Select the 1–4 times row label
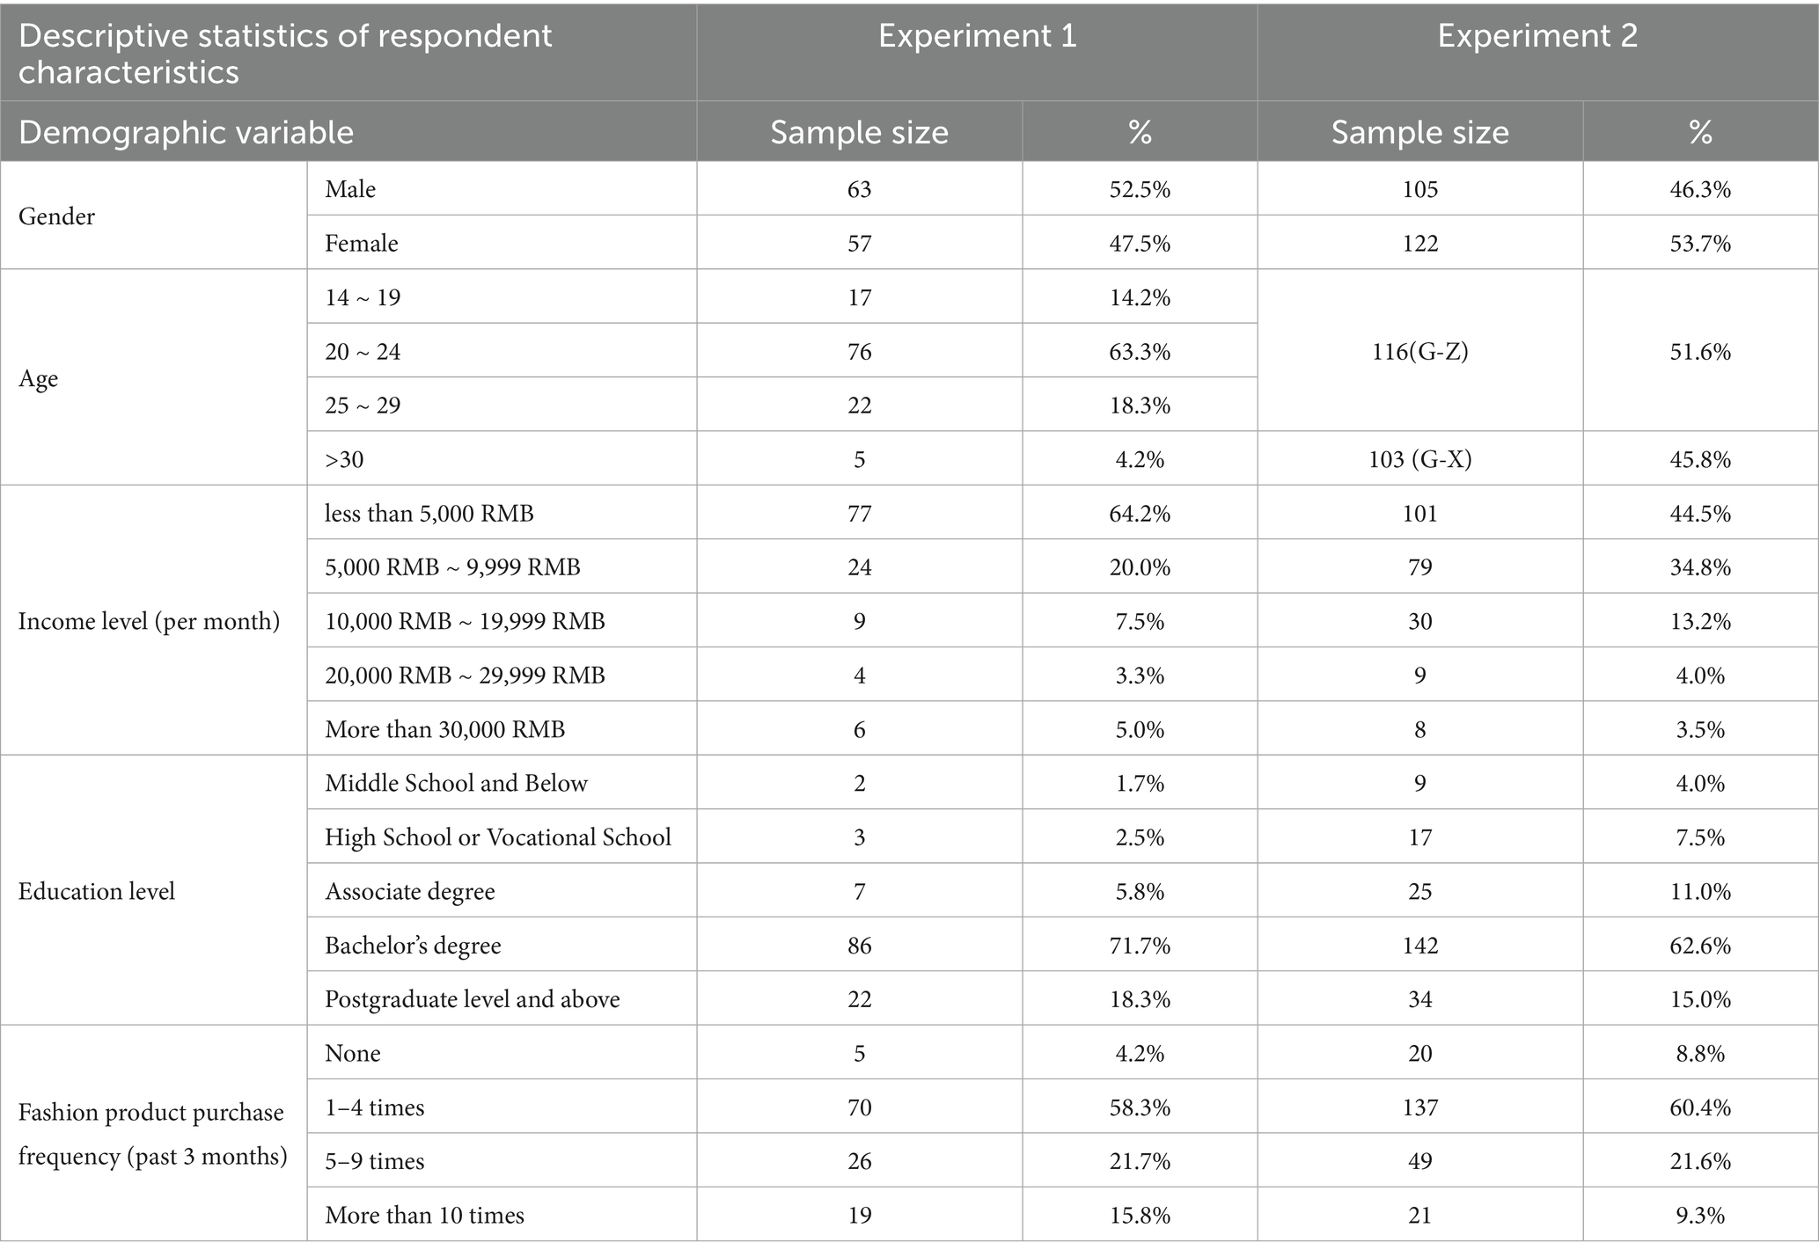The width and height of the screenshot is (1819, 1257). click(375, 1107)
